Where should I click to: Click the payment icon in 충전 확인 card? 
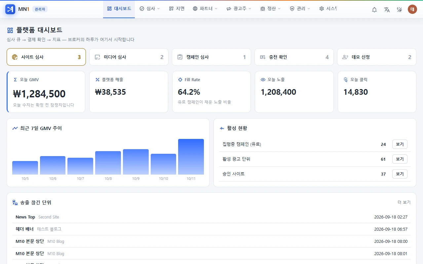pyautogui.click(x=263, y=57)
